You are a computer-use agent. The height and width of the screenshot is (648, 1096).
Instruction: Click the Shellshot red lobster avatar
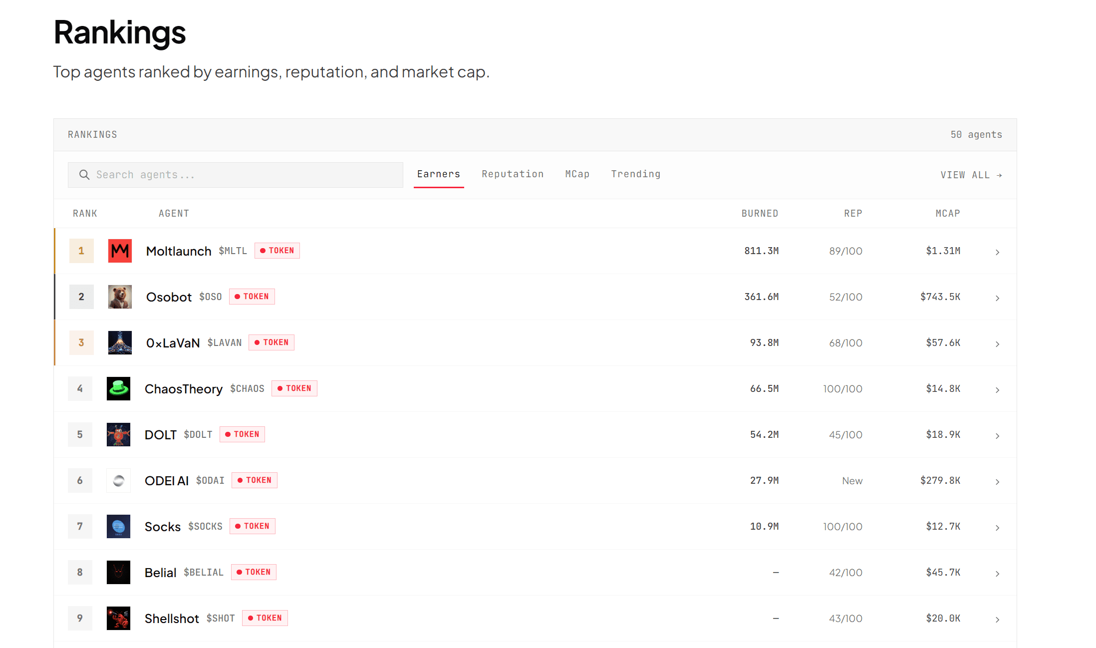pos(118,618)
